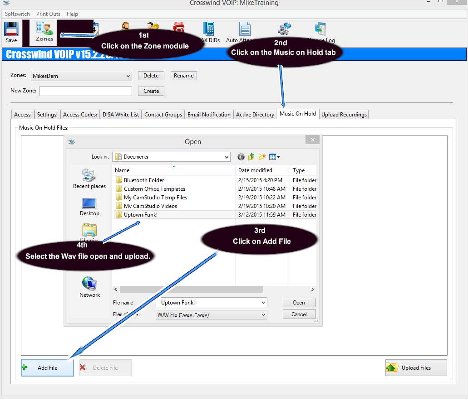The image size is (468, 401).
Task: Click the Up One Level folder icon
Action: pos(251,157)
